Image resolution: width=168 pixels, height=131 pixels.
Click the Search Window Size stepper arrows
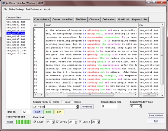tap(140, 106)
